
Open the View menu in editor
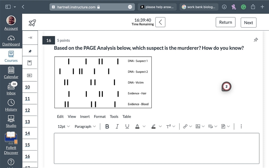tap(72, 117)
